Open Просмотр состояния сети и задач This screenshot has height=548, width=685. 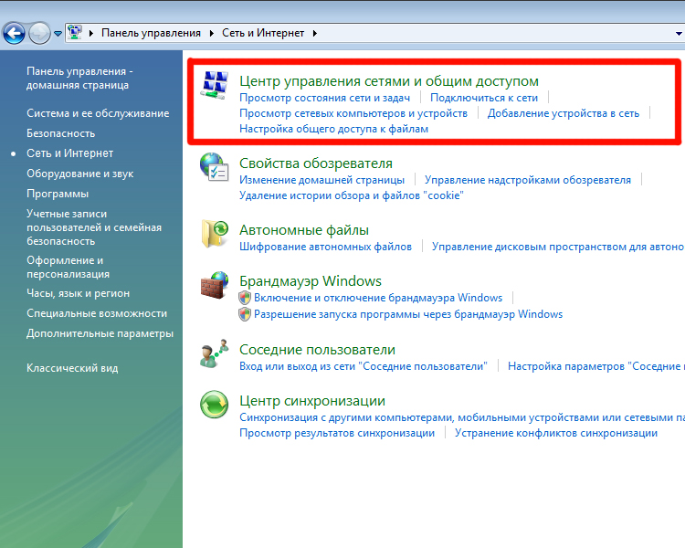[x=324, y=98]
